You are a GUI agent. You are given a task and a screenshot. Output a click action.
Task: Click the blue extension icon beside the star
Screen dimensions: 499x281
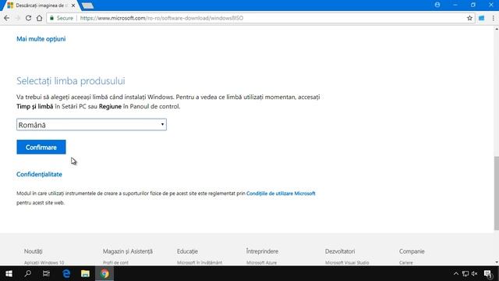coord(482,18)
